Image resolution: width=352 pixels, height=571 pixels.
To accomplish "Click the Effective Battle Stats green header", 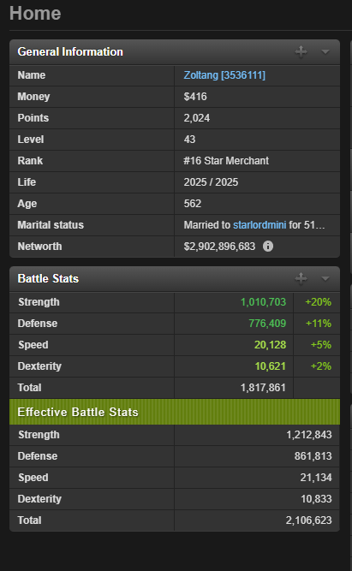I will (x=175, y=412).
